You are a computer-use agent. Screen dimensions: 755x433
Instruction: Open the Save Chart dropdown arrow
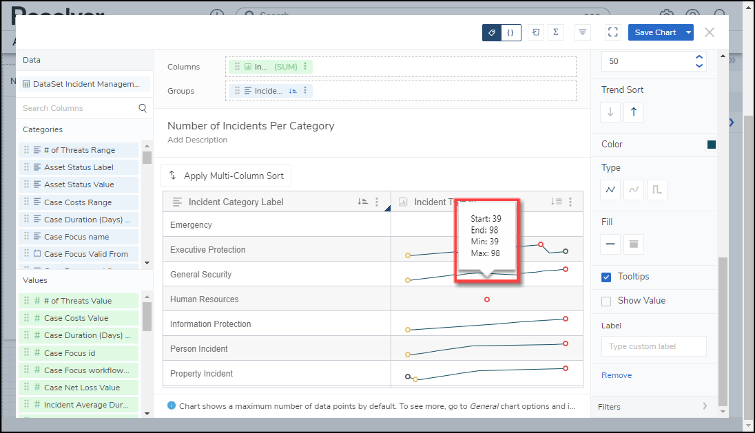point(689,32)
